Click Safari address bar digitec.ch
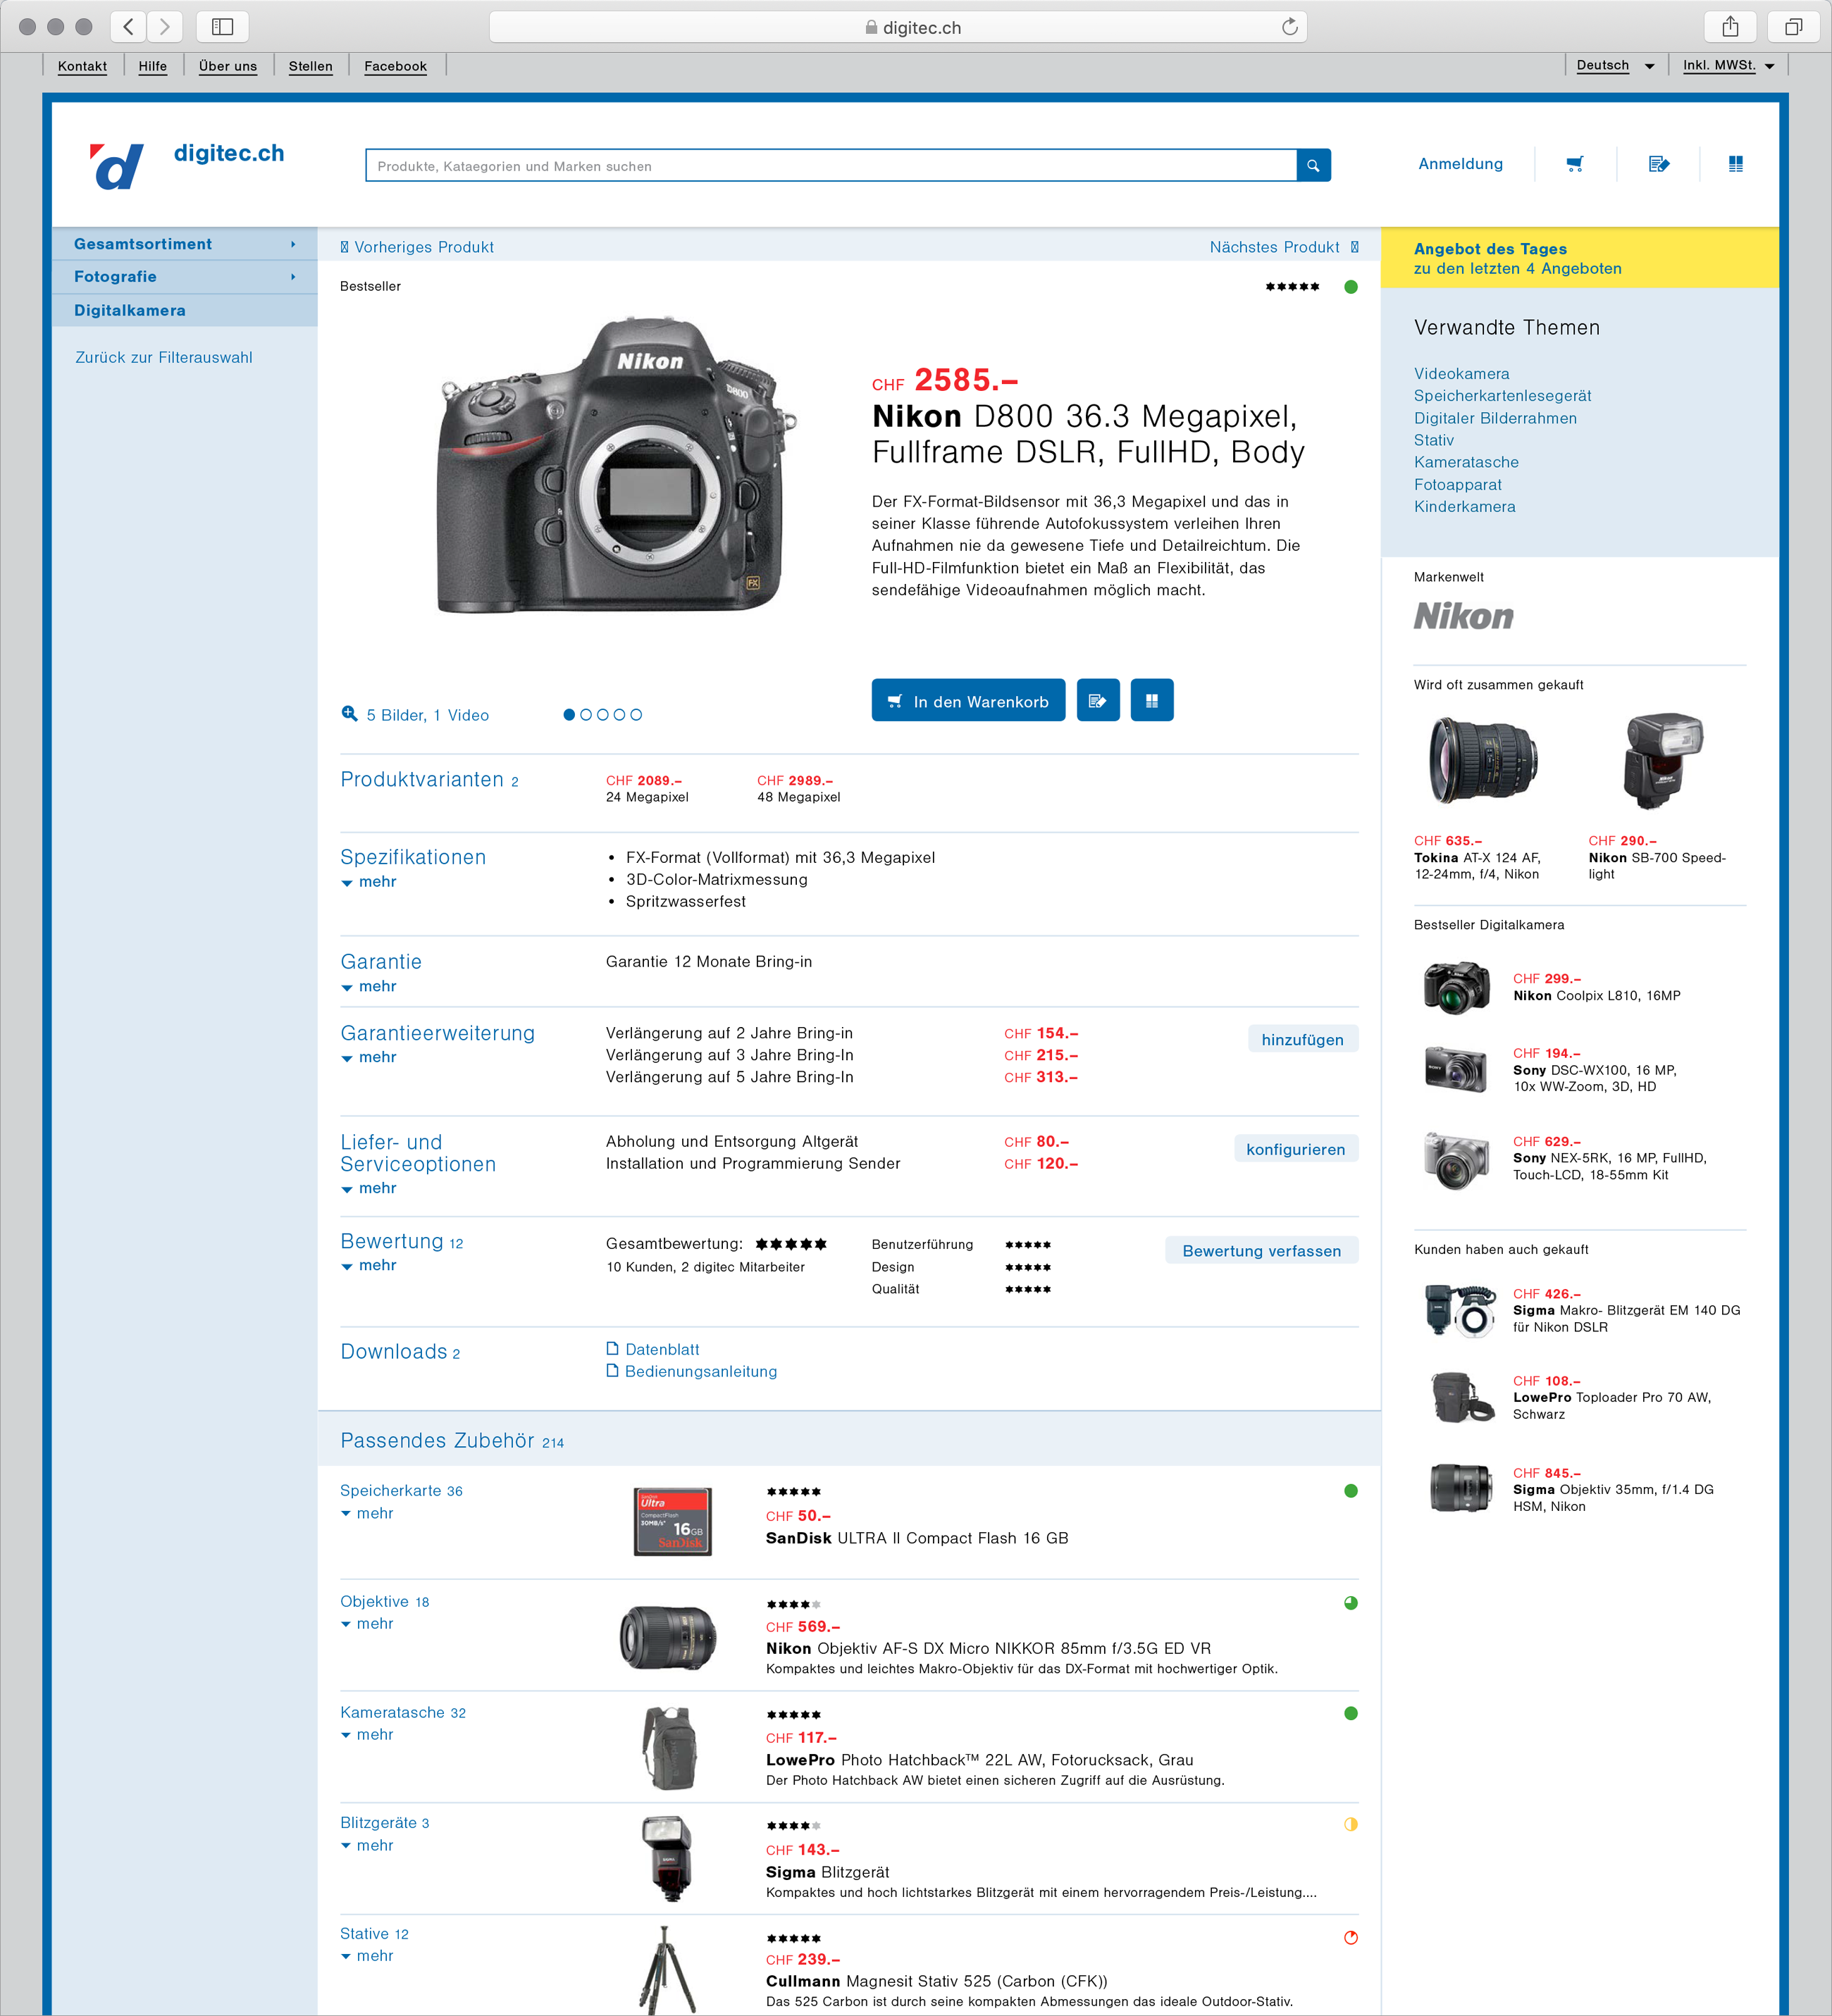This screenshot has width=1832, height=2016. click(898, 27)
